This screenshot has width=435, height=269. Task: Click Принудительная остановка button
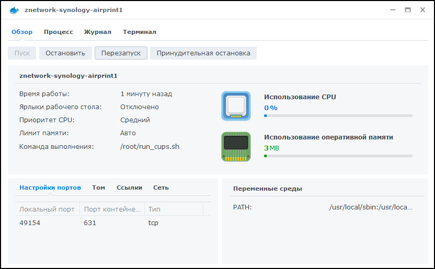point(203,53)
